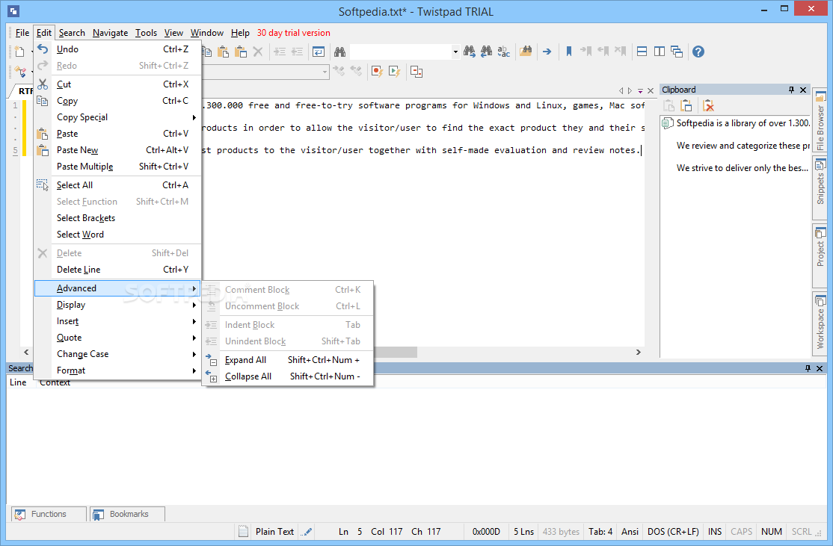Select clipboard entry 'We review and categorize'
Image resolution: width=833 pixels, height=546 pixels.
pos(743,146)
